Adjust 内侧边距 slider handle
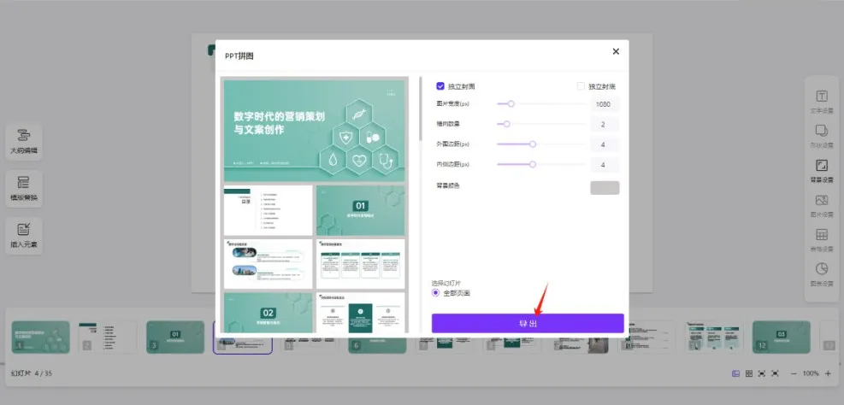 point(533,165)
